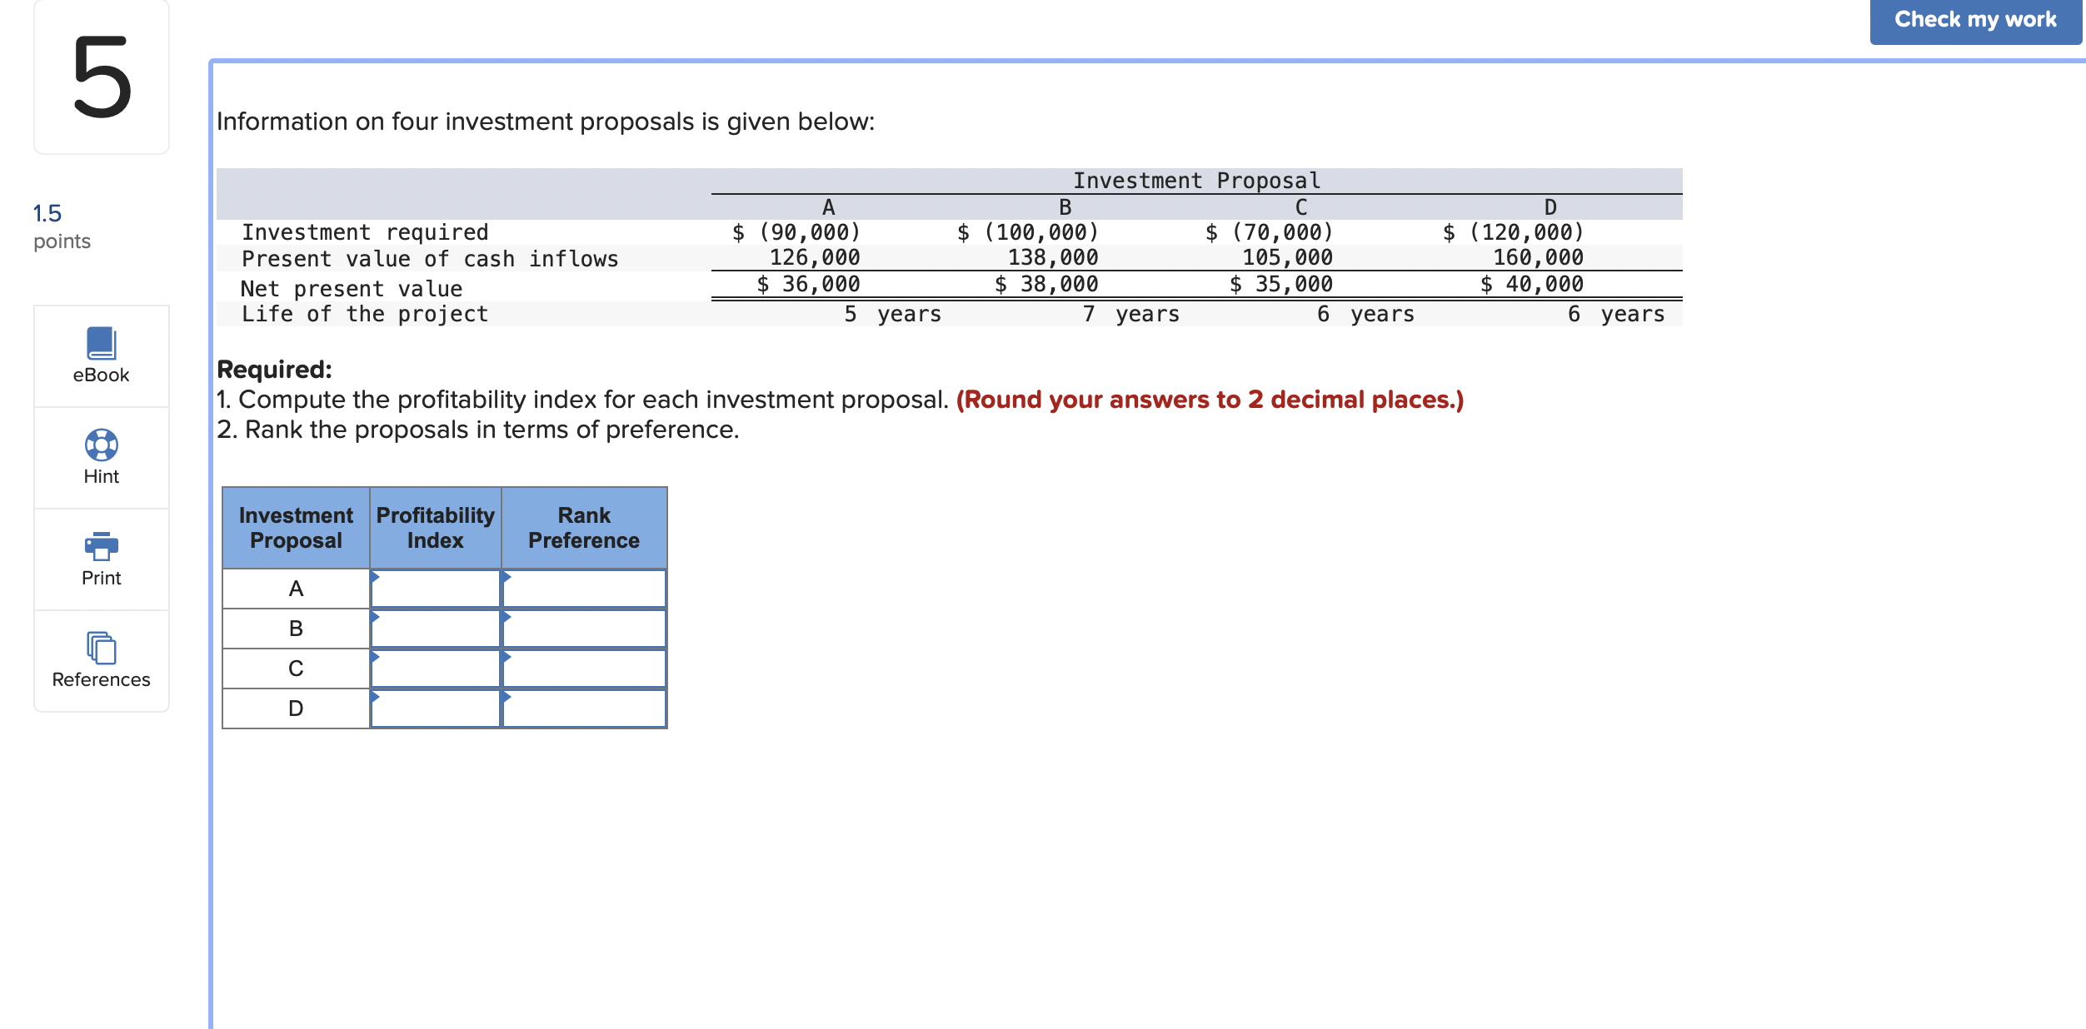
Task: Open Rank Preference dropdown for proposal C
Action: (x=584, y=669)
